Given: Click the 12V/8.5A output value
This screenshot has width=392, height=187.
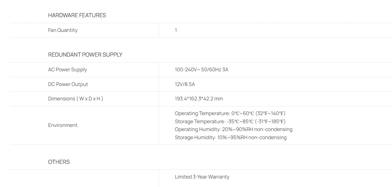Looking at the screenshot, I should 185,84.
